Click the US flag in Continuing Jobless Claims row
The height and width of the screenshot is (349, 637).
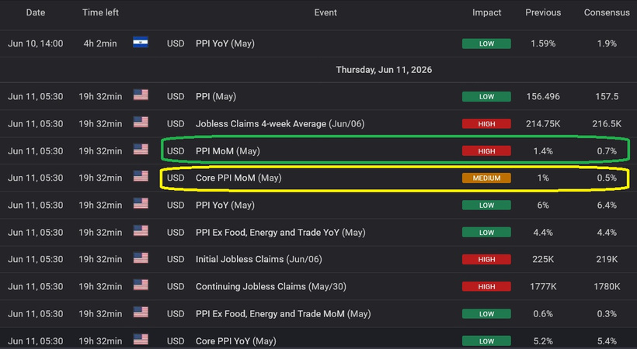[141, 285]
